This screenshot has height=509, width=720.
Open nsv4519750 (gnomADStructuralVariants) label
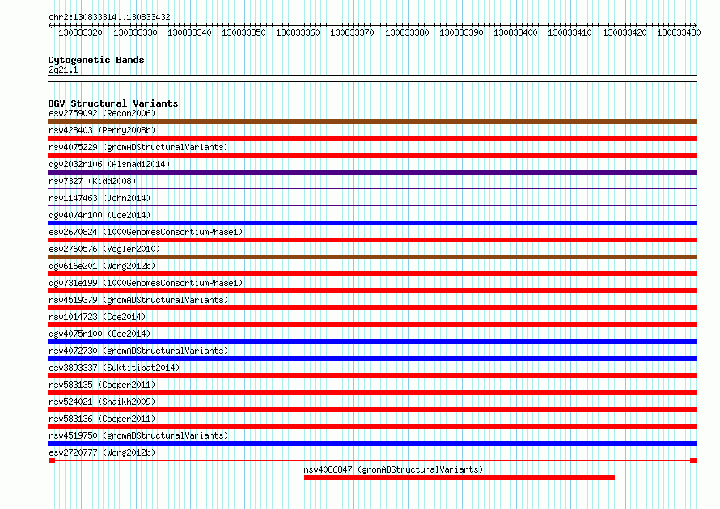point(138,435)
